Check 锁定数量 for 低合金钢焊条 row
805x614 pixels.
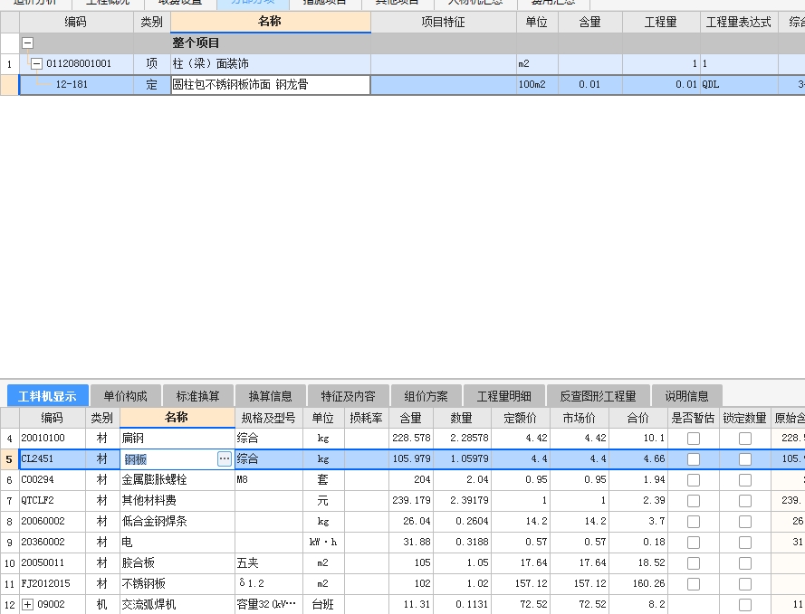(745, 522)
